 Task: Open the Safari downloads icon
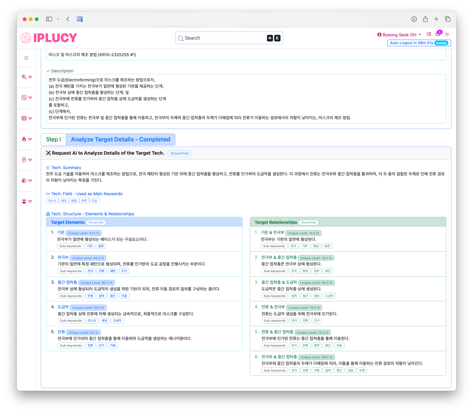(x=414, y=19)
